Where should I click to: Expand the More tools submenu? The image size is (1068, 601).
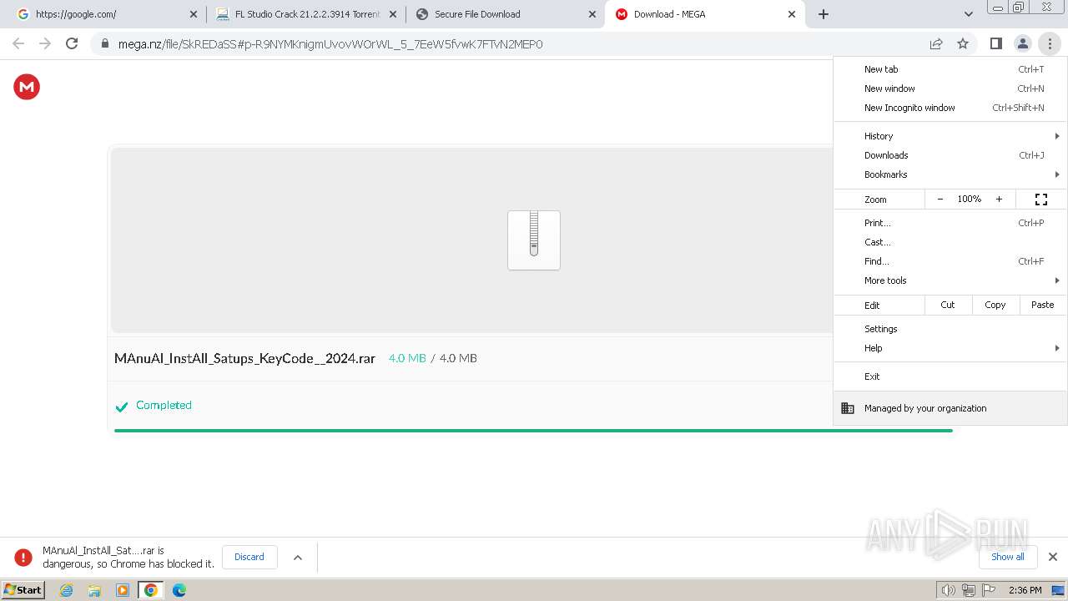click(950, 280)
